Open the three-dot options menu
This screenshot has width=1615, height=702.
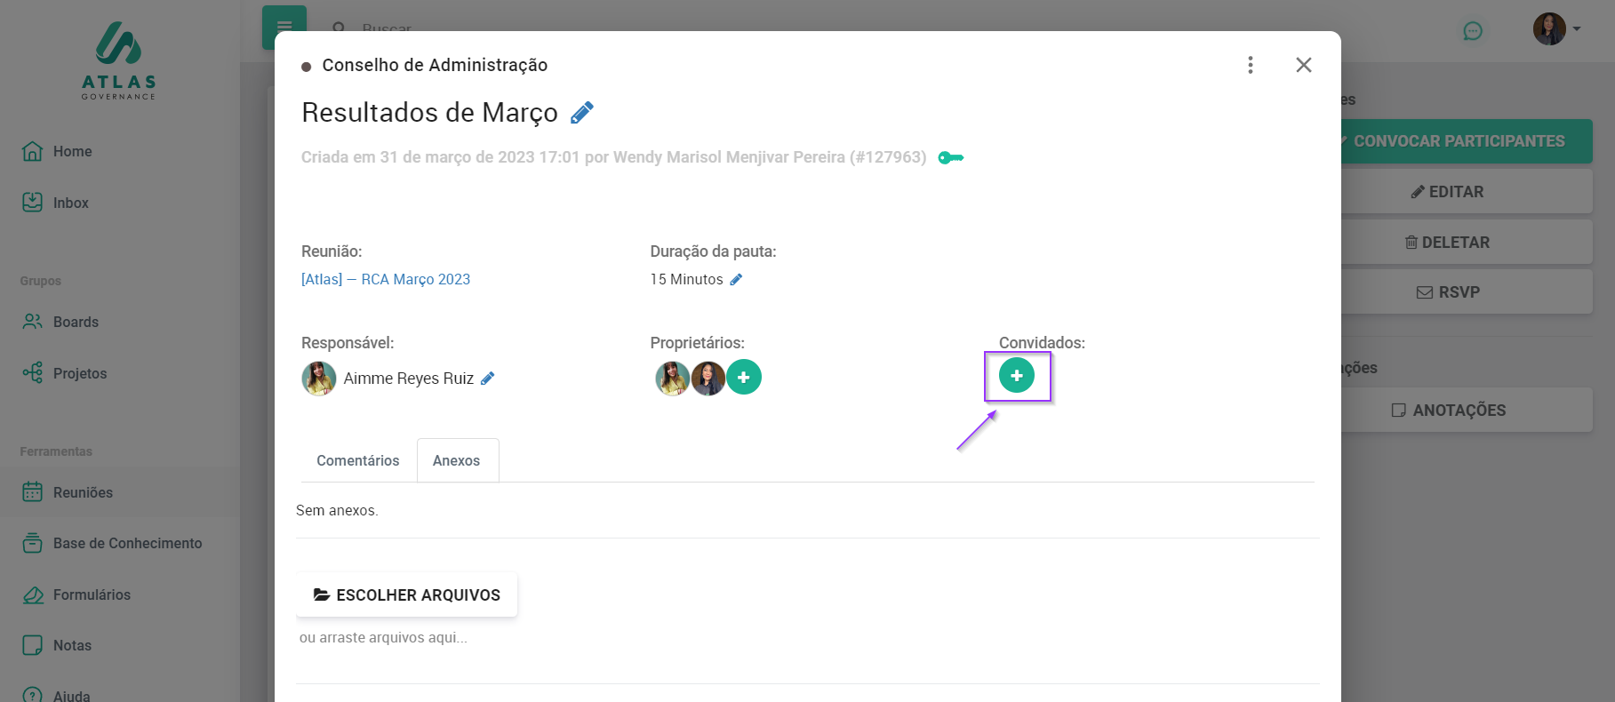[x=1250, y=65]
